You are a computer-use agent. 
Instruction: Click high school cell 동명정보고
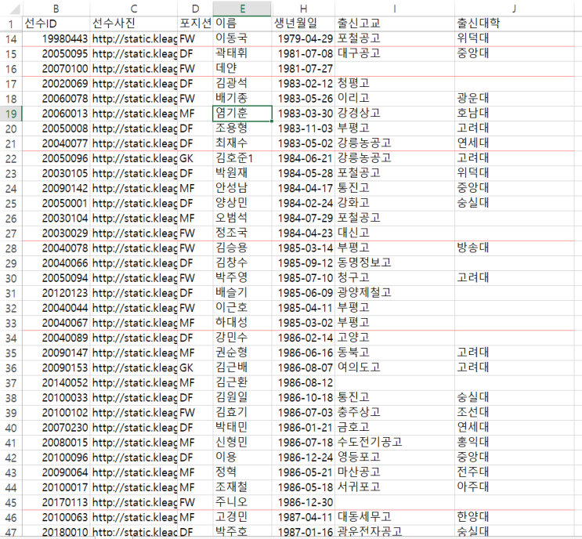[395, 263]
